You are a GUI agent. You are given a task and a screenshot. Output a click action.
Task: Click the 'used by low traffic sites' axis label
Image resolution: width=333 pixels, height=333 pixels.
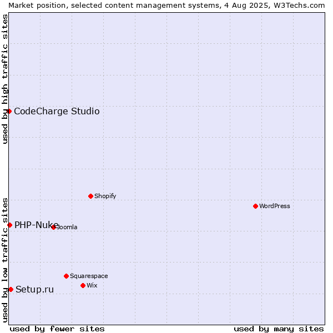(5, 260)
